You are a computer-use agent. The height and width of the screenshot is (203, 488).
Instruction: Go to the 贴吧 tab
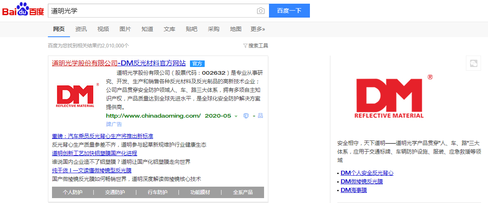click(x=192, y=29)
